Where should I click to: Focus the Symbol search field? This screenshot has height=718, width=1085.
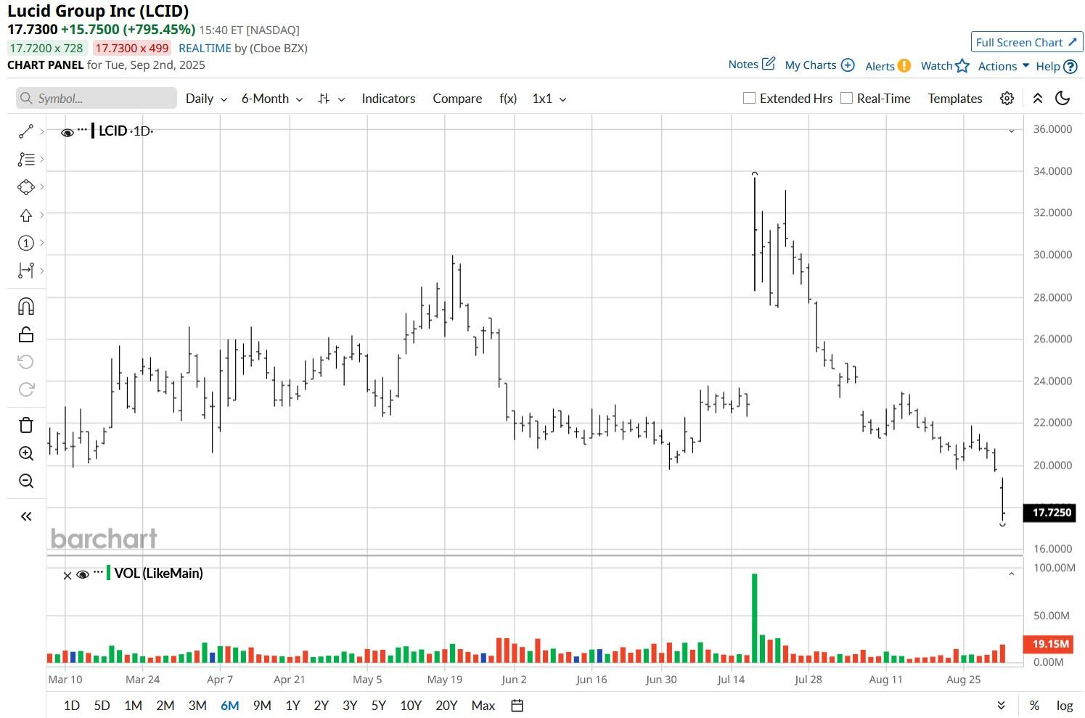click(x=97, y=99)
